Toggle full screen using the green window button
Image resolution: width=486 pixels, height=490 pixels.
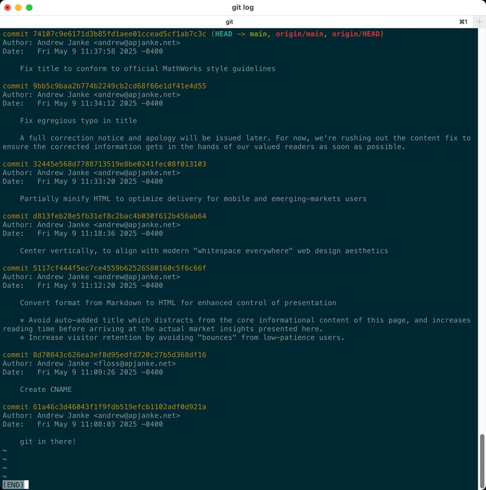[28, 7]
